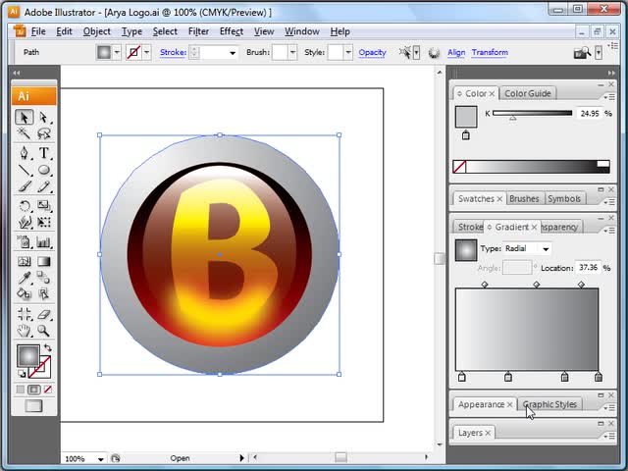Change the Screen Mode button
This screenshot has width=628, height=471.
[x=34, y=405]
